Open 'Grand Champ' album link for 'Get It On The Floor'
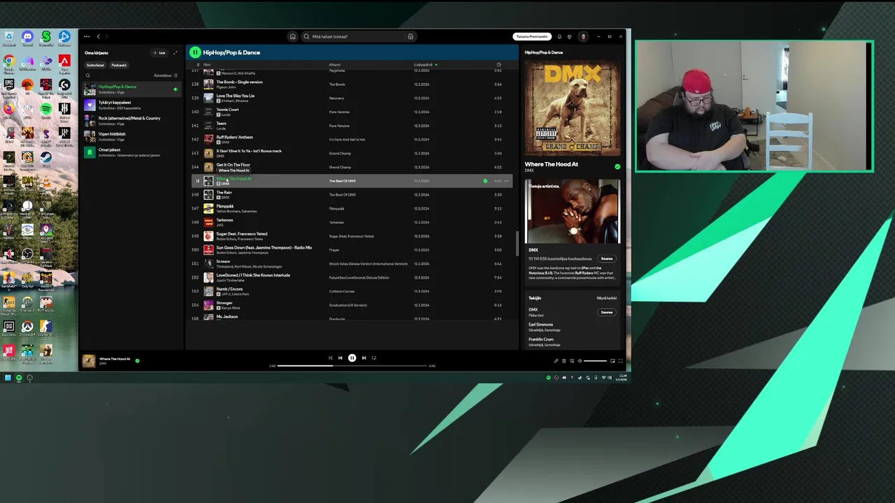 [340, 167]
